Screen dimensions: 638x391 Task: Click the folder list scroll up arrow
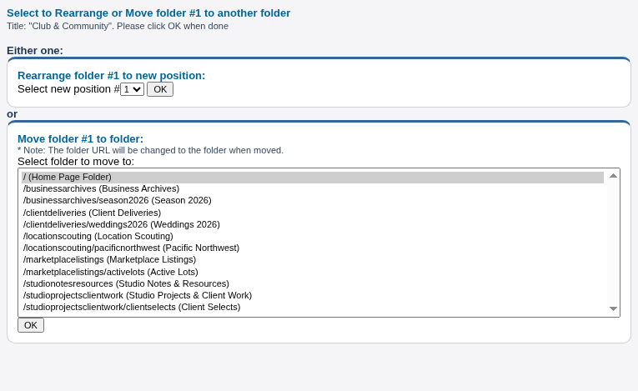click(613, 176)
